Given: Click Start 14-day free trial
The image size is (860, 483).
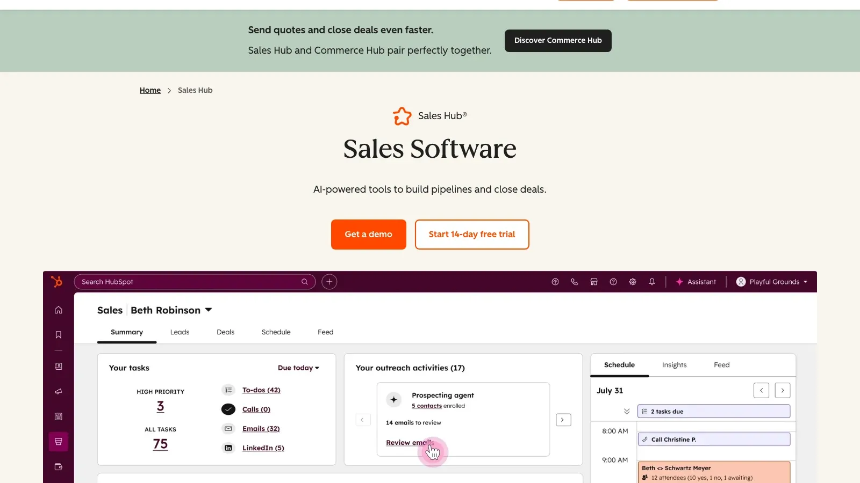Looking at the screenshot, I should pyautogui.click(x=472, y=235).
